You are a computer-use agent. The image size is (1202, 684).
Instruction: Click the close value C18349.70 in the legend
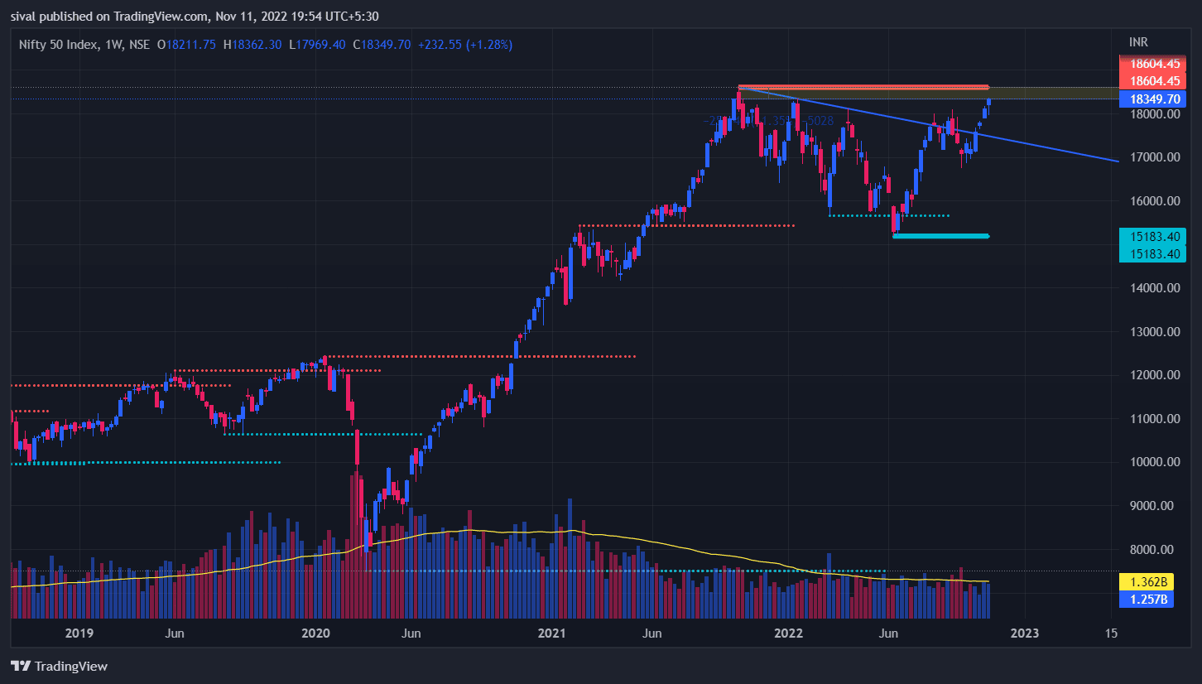click(x=382, y=45)
